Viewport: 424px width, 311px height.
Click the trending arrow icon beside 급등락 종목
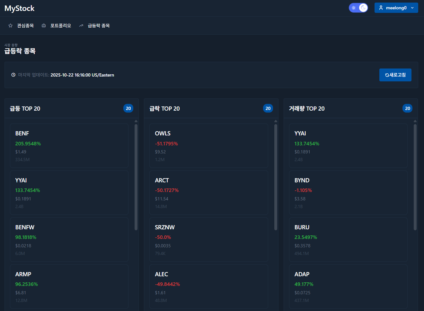81,26
